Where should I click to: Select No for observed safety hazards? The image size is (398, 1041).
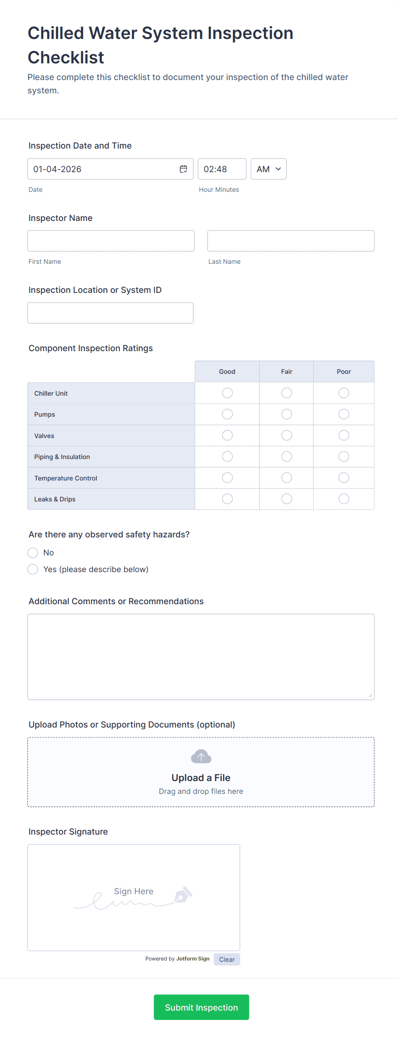(x=33, y=552)
